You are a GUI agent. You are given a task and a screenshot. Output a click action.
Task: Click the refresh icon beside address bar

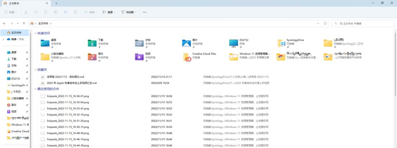point(325,23)
